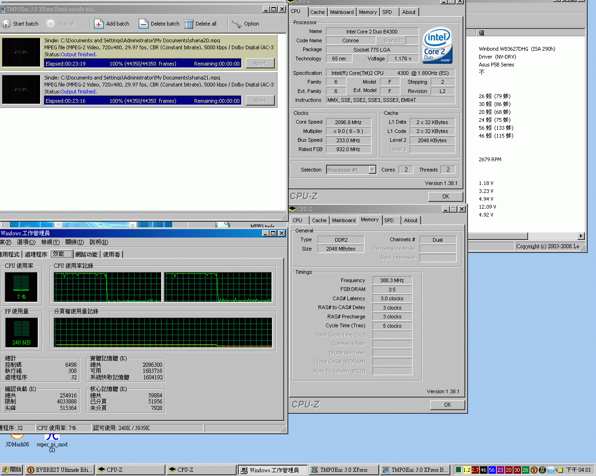This screenshot has height=476, width=596.
Task: Open EVEREST Ultimate Edition from taskbar
Action: [x=59, y=470]
